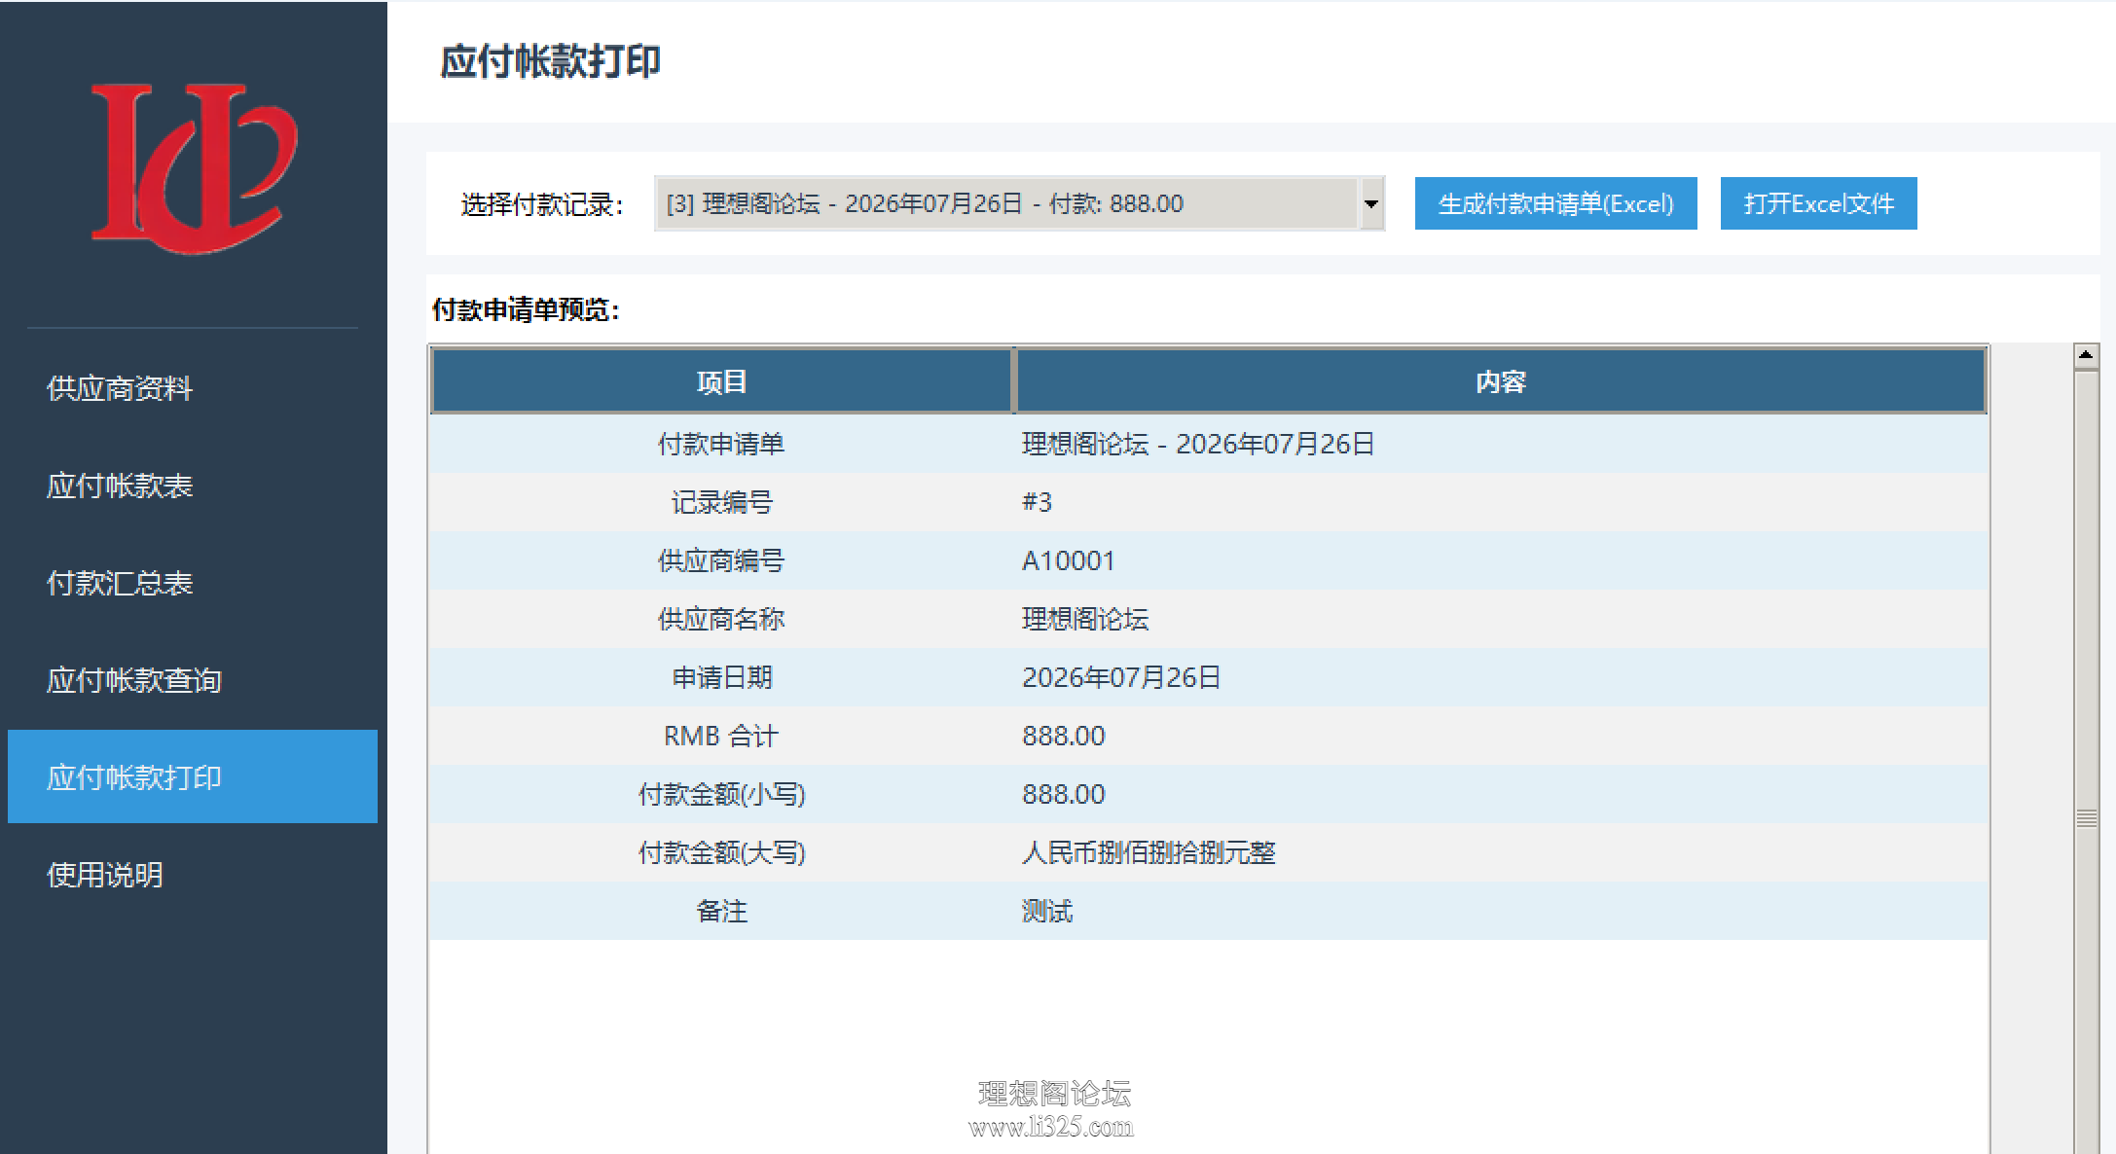The image size is (2116, 1154).
Task: Click supplier code A10001 cell
Action: (x=1068, y=560)
